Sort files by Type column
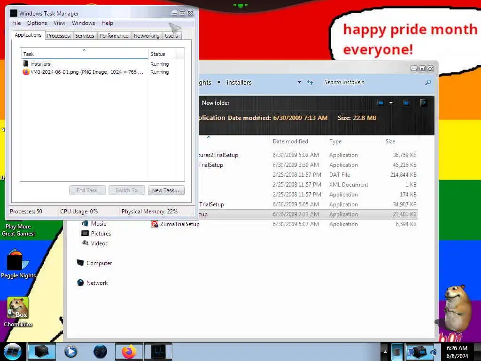 (335, 141)
